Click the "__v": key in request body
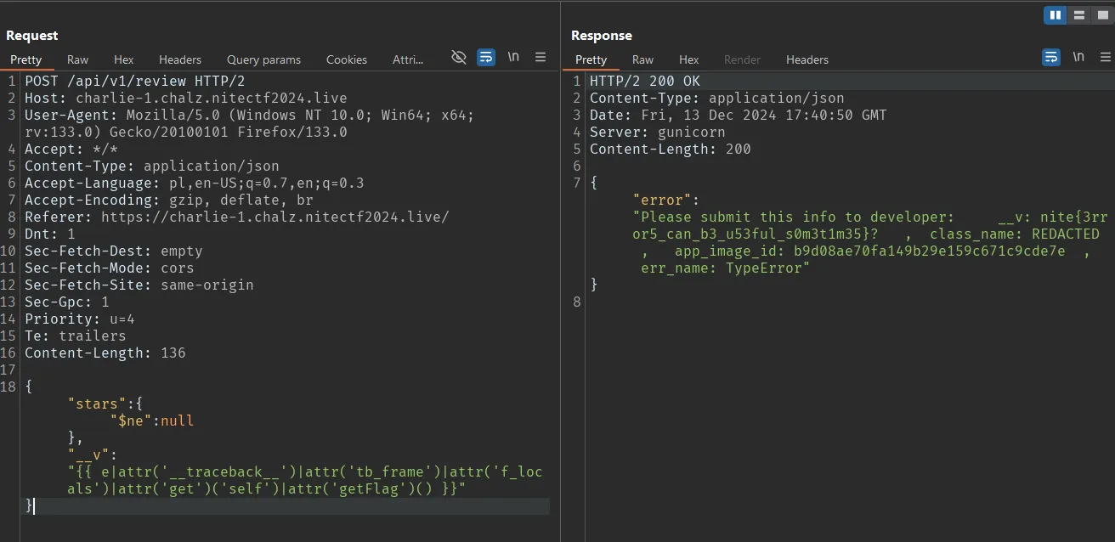Image resolution: width=1115 pixels, height=542 pixels. coord(93,455)
